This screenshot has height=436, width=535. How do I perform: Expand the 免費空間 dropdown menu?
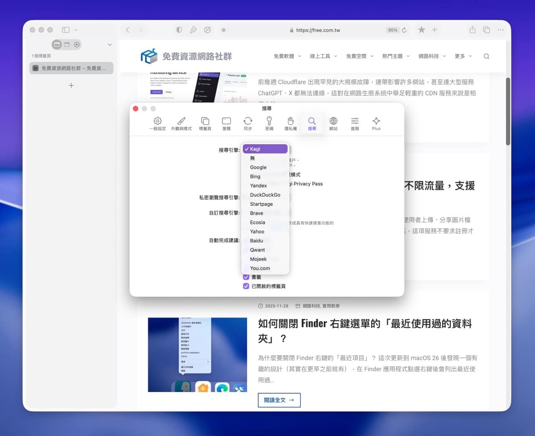[357, 56]
